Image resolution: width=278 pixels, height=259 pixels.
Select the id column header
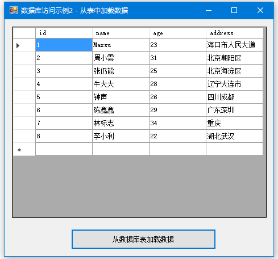coord(64,33)
